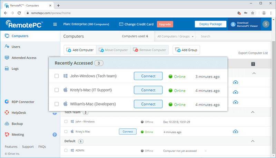Close the RemotePC - Computers browser tab
This screenshot has width=276, height=158.
50,6
